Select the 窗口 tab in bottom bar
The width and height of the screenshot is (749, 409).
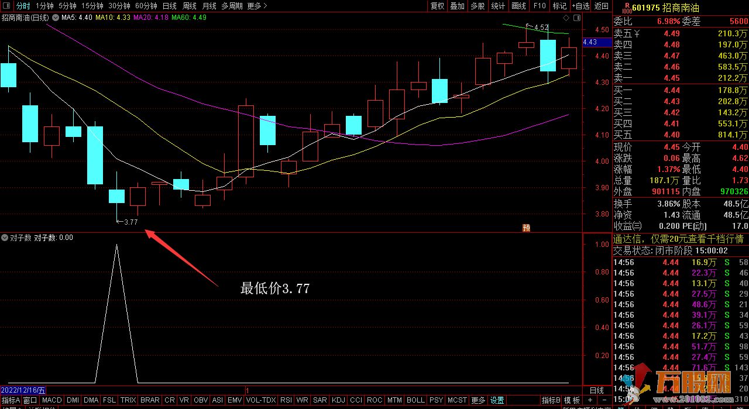[x=30, y=400]
